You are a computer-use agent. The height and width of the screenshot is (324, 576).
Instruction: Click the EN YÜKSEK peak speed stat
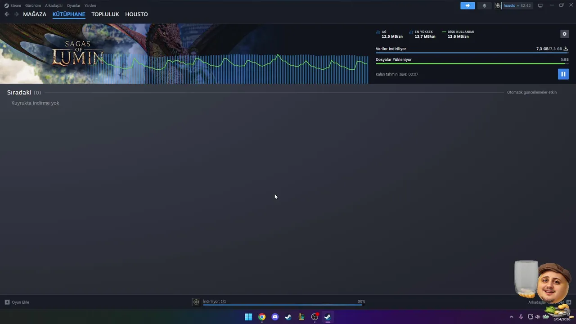(422, 34)
